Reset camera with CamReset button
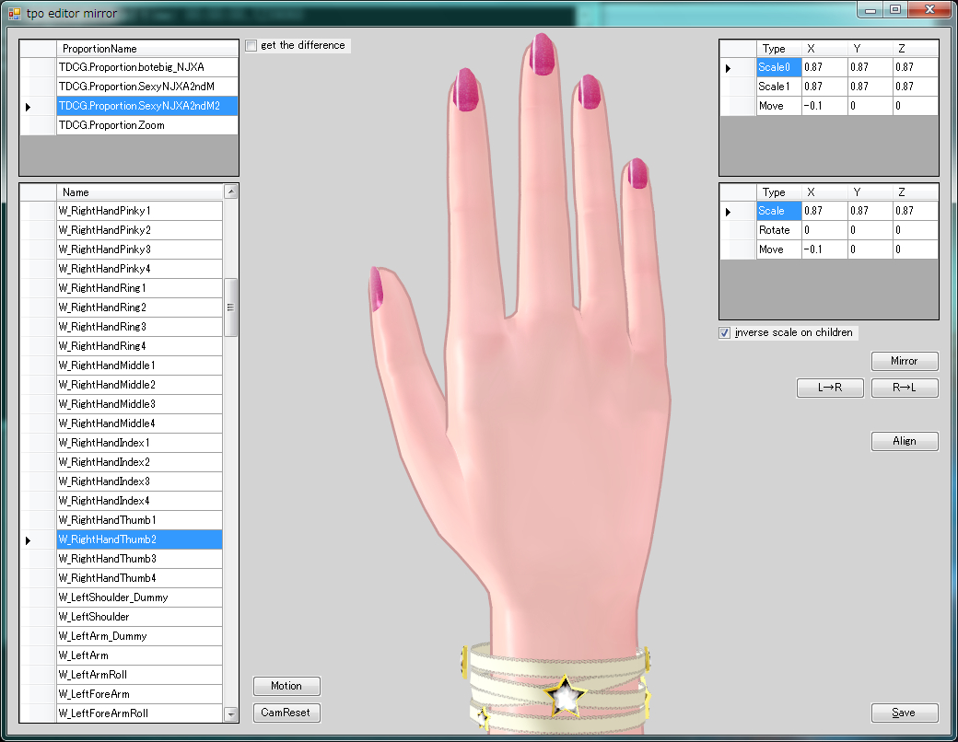Viewport: 958px width, 742px height. [286, 713]
